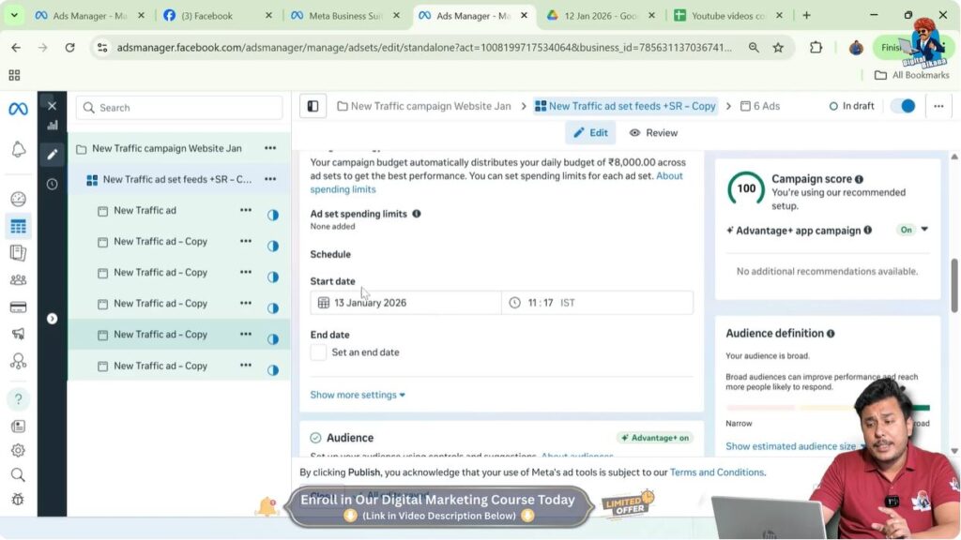The height and width of the screenshot is (540, 961).
Task: Toggle the layout panel icon beside breadcrumb
Action: (x=313, y=106)
